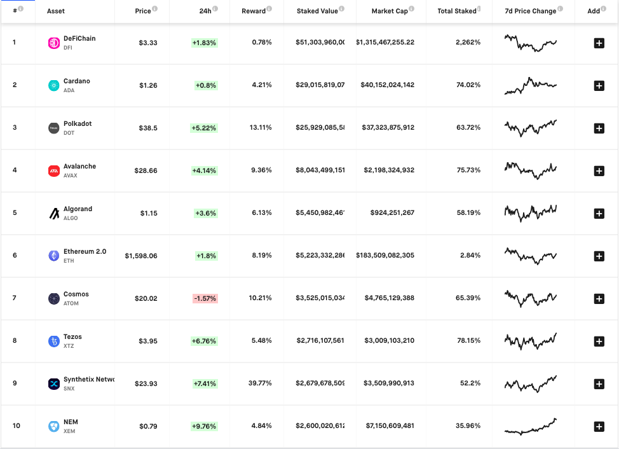Click the Cardano ADA logo icon

click(x=54, y=85)
